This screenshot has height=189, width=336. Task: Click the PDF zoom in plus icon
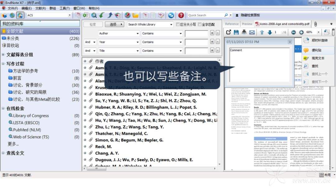point(301,32)
